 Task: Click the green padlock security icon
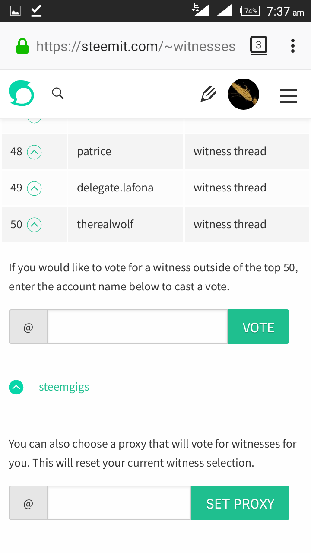[x=22, y=46]
